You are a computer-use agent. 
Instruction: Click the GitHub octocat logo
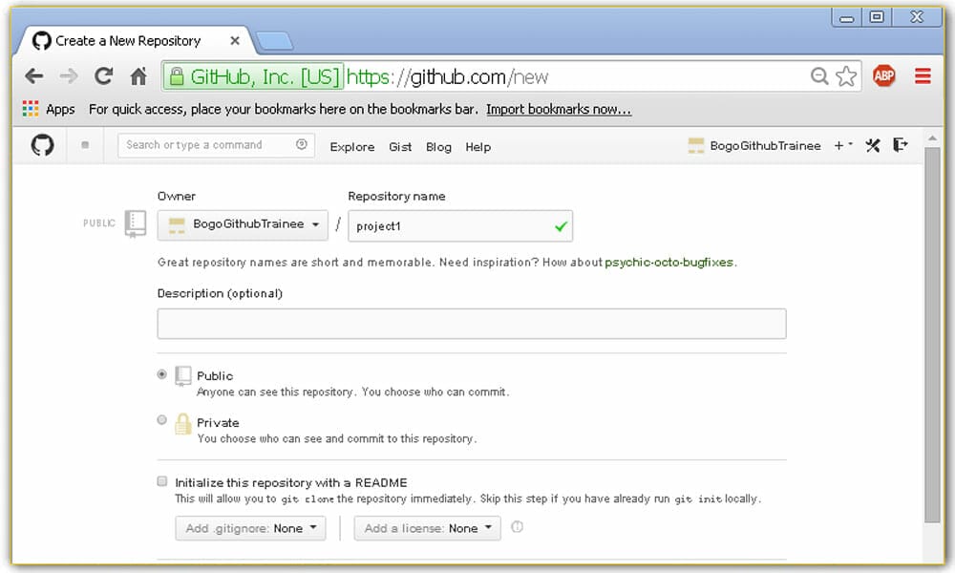[x=40, y=145]
